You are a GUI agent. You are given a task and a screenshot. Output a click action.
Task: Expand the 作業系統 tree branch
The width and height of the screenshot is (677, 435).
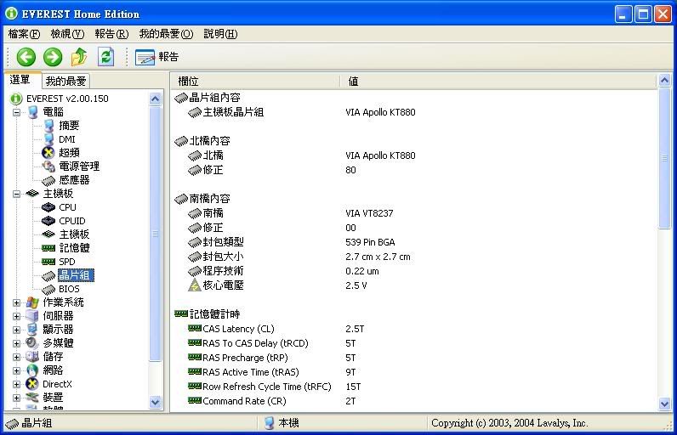(x=16, y=302)
